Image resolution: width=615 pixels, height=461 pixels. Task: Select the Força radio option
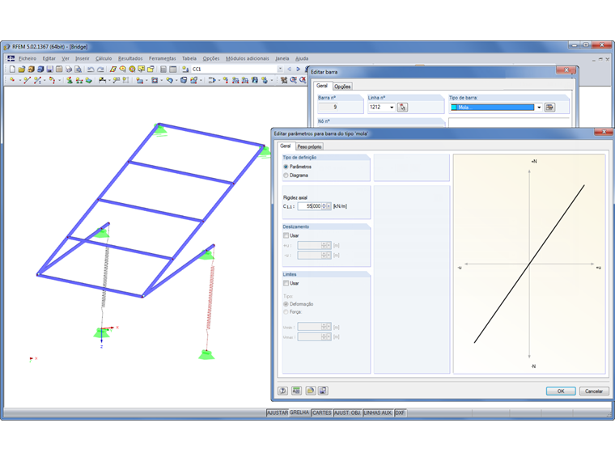[x=286, y=312]
